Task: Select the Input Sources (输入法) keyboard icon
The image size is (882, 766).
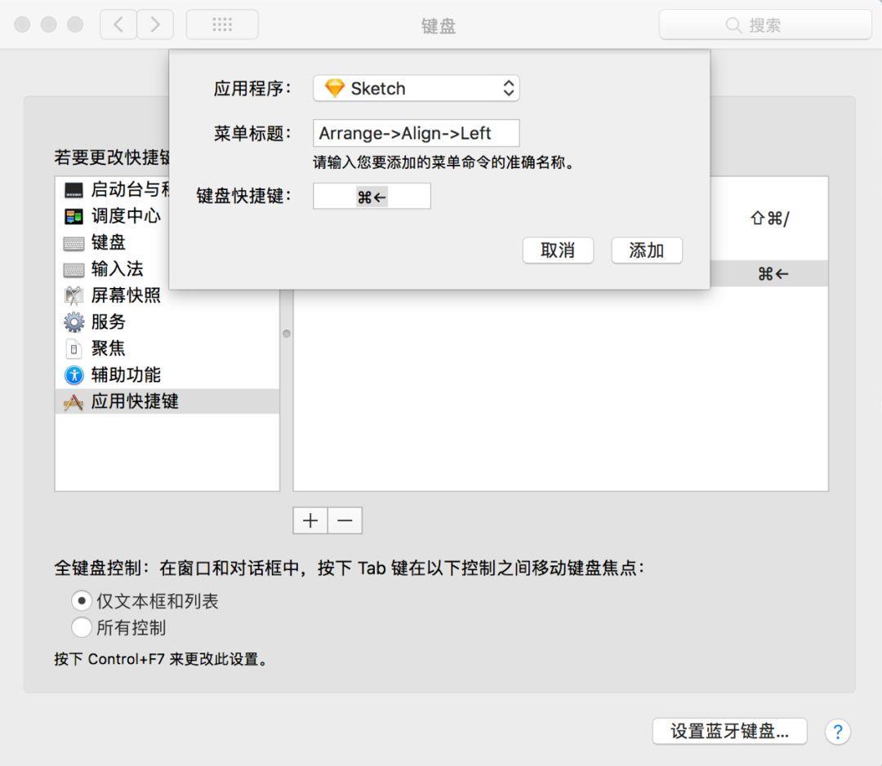Action: (73, 270)
